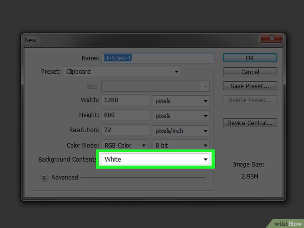
Task: Open Device Central... button
Action: tap(250, 123)
